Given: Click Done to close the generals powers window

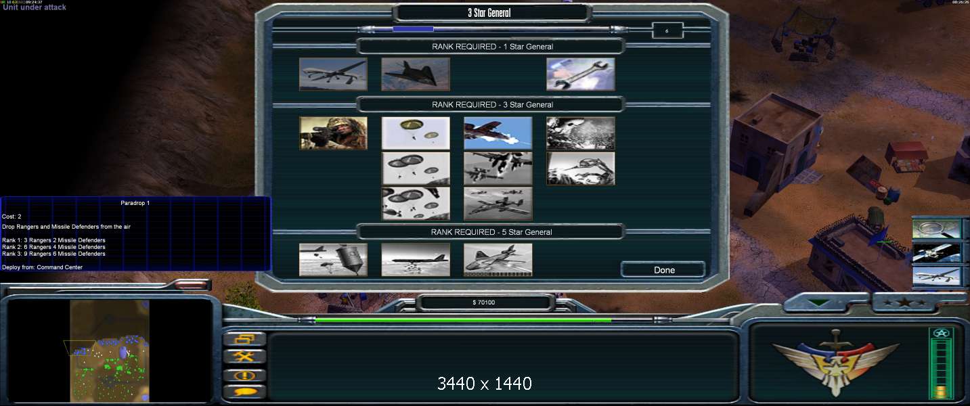Looking at the screenshot, I should point(664,270).
